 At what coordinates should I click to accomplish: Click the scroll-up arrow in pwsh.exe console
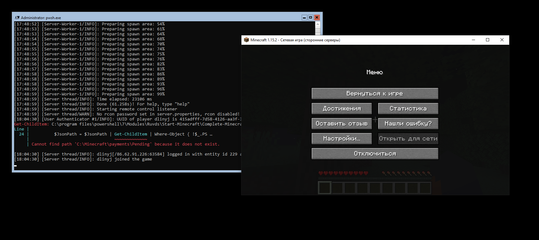tap(318, 24)
